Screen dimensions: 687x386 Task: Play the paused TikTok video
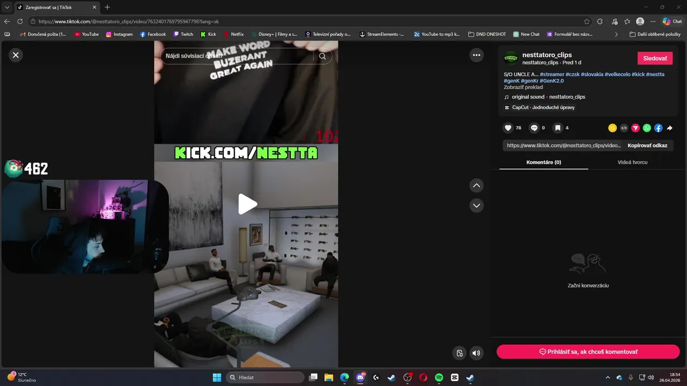[x=247, y=204]
